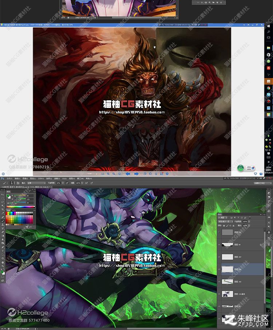Delete the image with trash icon in viewer
Viewport: 273px width, 330px height.
click(x=156, y=174)
